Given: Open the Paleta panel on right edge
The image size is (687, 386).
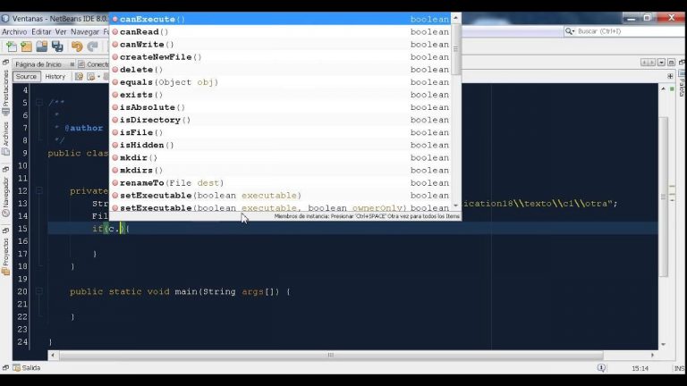Looking at the screenshot, I should coord(682,84).
